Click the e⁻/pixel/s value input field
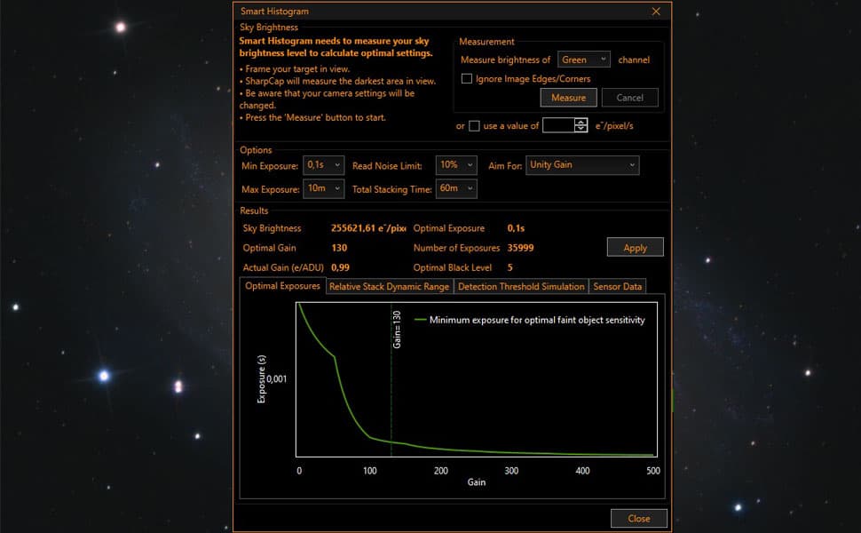This screenshot has height=533, width=861. [x=558, y=125]
